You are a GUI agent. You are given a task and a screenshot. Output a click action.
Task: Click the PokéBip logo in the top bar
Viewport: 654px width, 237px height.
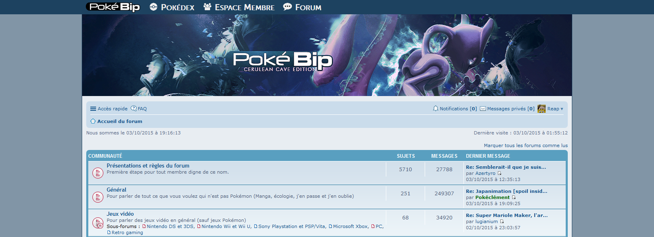point(113,7)
